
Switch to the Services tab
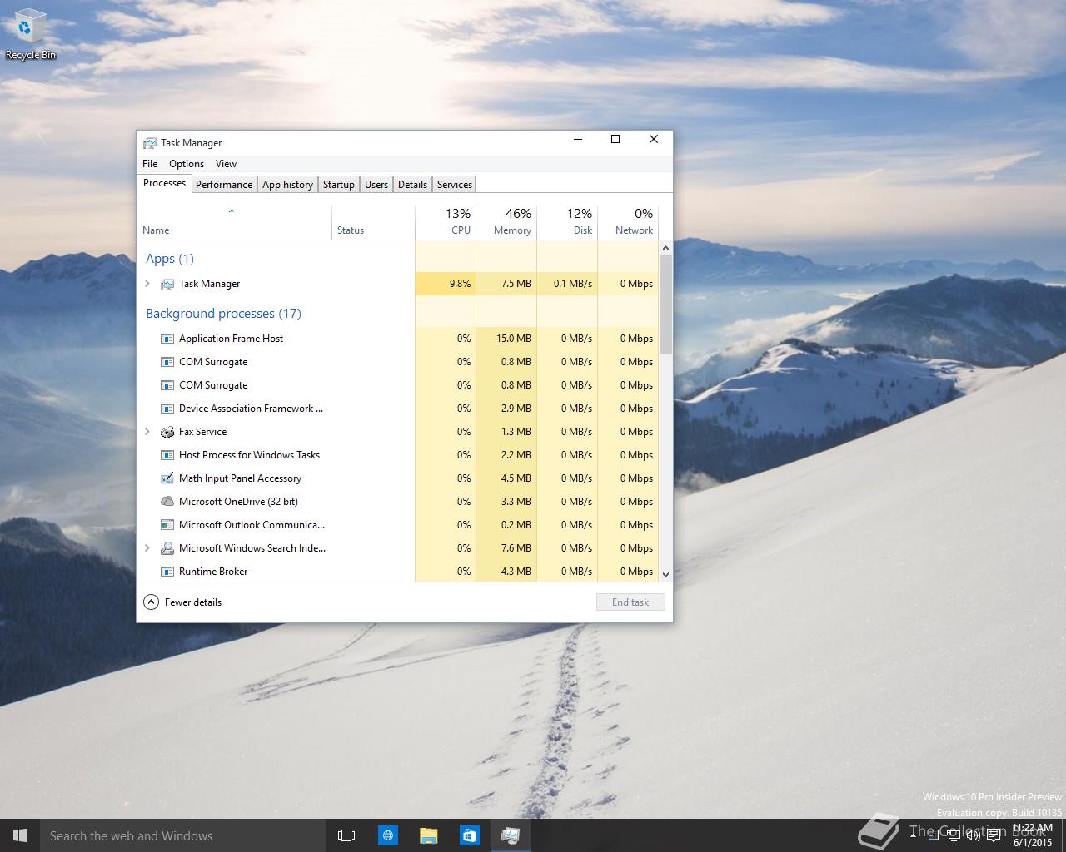coord(455,185)
